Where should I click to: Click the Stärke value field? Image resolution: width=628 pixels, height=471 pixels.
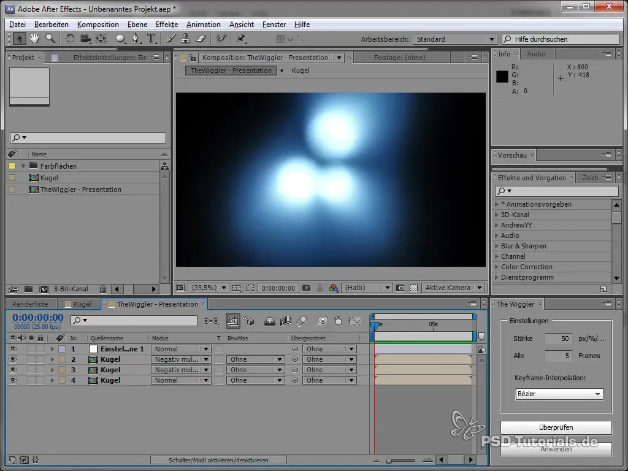pos(558,339)
